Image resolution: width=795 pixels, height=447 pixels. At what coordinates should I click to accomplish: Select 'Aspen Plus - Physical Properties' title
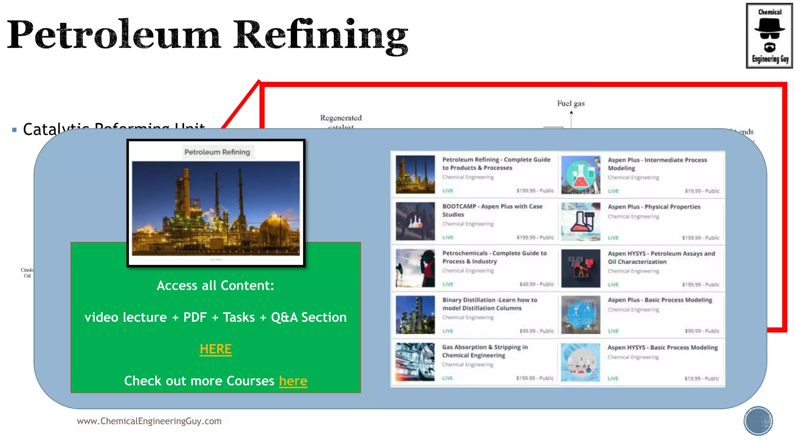pos(654,207)
